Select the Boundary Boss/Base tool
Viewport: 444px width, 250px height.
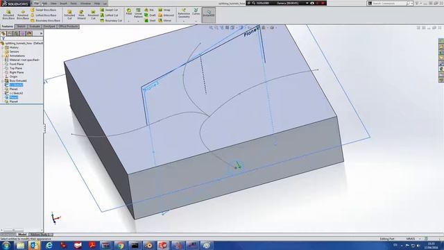[45, 20]
